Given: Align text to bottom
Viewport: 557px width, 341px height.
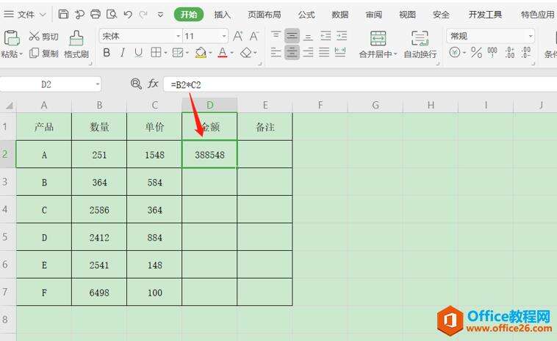Looking at the screenshot, I should point(308,36).
